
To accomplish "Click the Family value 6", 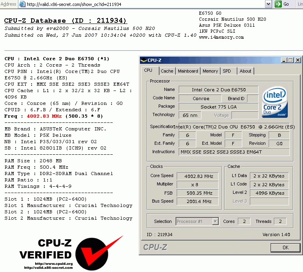I will coord(187,135).
